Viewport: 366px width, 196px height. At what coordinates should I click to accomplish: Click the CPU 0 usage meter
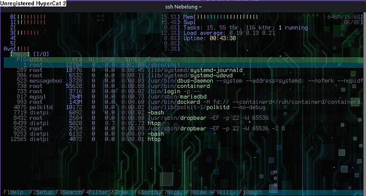click(95, 17)
